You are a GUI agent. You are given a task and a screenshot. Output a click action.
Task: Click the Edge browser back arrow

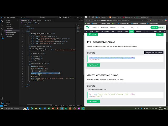point(86,20)
